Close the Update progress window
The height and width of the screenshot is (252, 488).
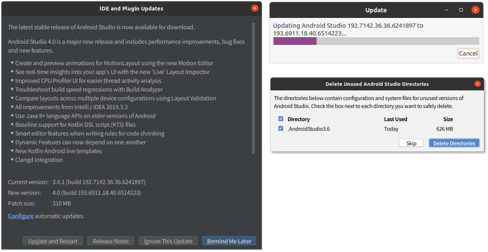476,10
